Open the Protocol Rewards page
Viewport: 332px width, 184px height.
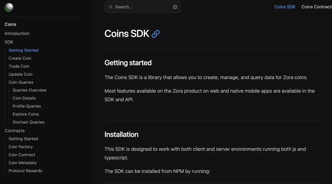point(25,171)
